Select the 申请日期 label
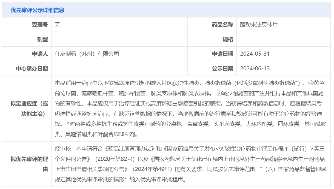Viewport: 334px width, 189px height. click(222, 54)
